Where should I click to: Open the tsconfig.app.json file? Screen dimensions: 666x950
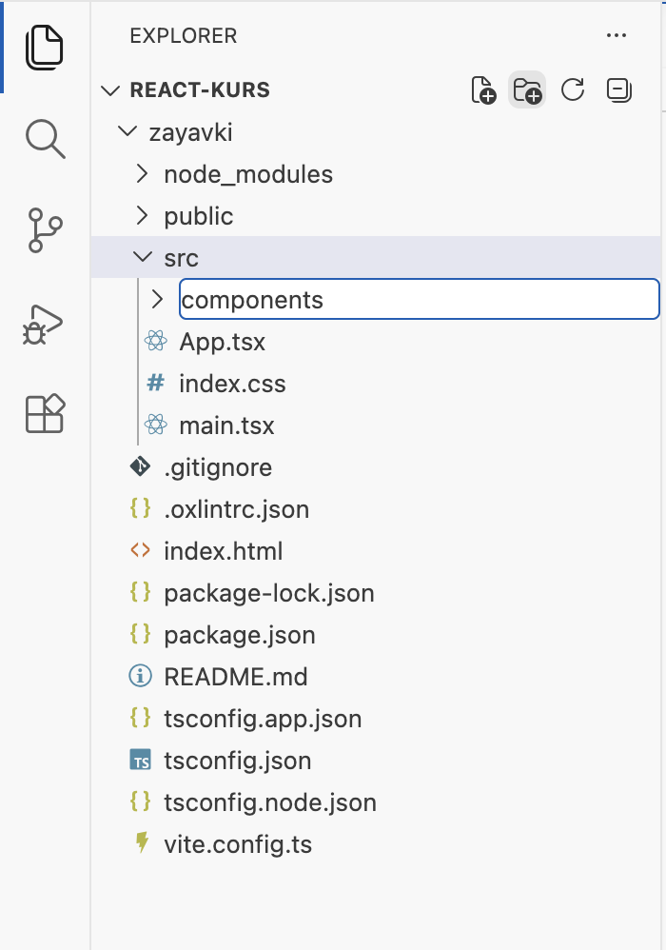pos(263,718)
